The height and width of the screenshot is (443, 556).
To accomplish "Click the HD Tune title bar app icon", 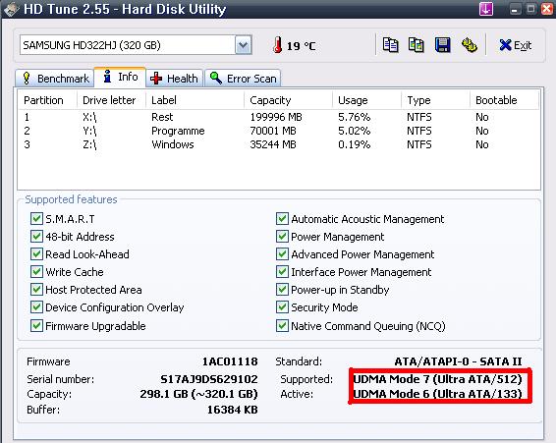I will coord(11,9).
